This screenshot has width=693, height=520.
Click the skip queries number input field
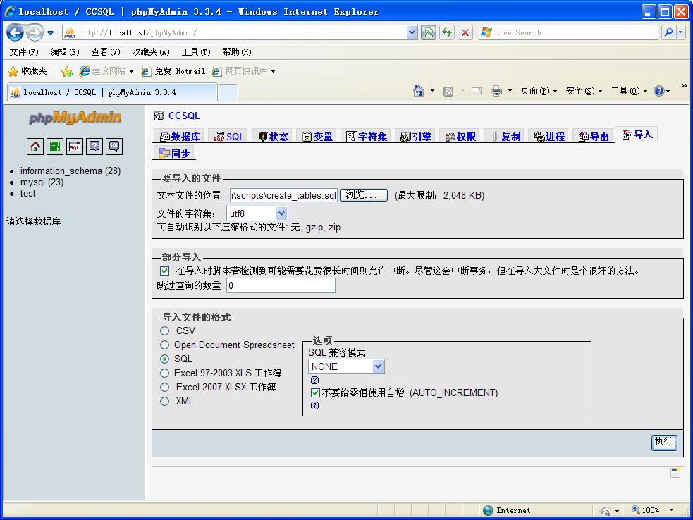[x=280, y=285]
